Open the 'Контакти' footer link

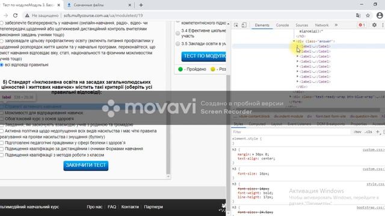pyautogui.click(x=130, y=207)
